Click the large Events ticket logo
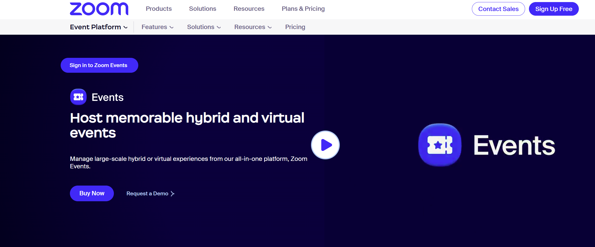Viewport: 595px width, 247px height. pyautogui.click(x=440, y=145)
